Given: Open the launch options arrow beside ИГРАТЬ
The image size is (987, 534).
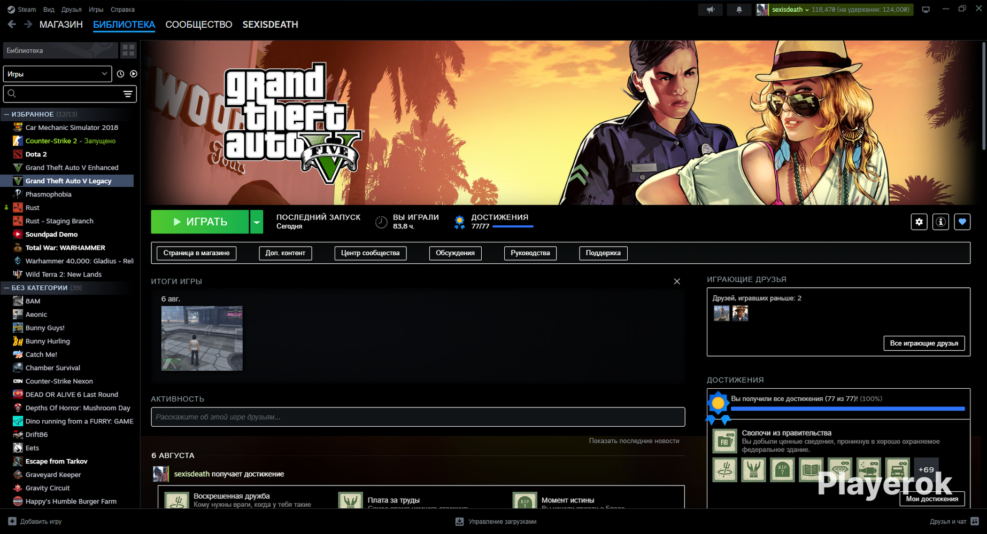Looking at the screenshot, I should [257, 222].
